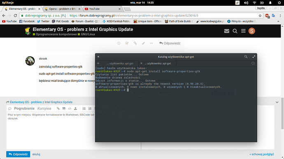Image resolution: width=284 pixels, height=159 pixels.
Task: Open the Forum - Duelist bookmark
Action: point(86,21)
